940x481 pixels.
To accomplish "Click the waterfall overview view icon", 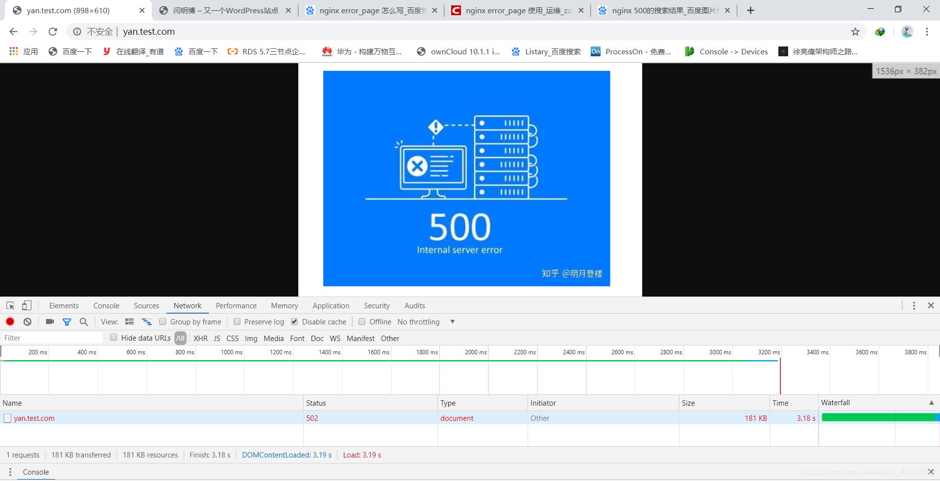I will click(x=146, y=321).
